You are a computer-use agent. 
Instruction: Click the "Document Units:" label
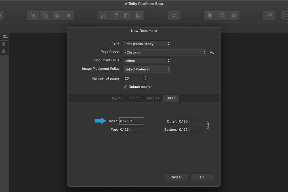[107, 60]
